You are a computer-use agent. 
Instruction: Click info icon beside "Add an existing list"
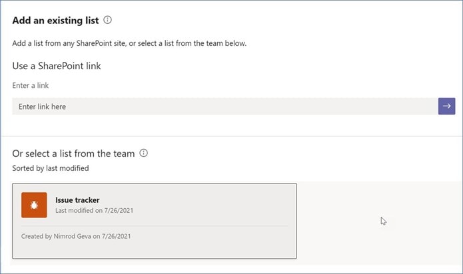tap(107, 20)
